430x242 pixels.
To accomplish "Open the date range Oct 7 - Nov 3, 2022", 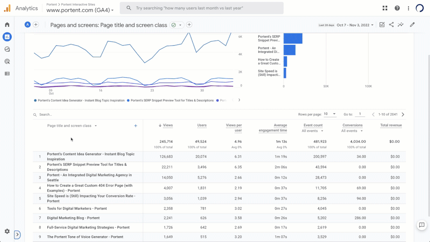I will point(355,25).
